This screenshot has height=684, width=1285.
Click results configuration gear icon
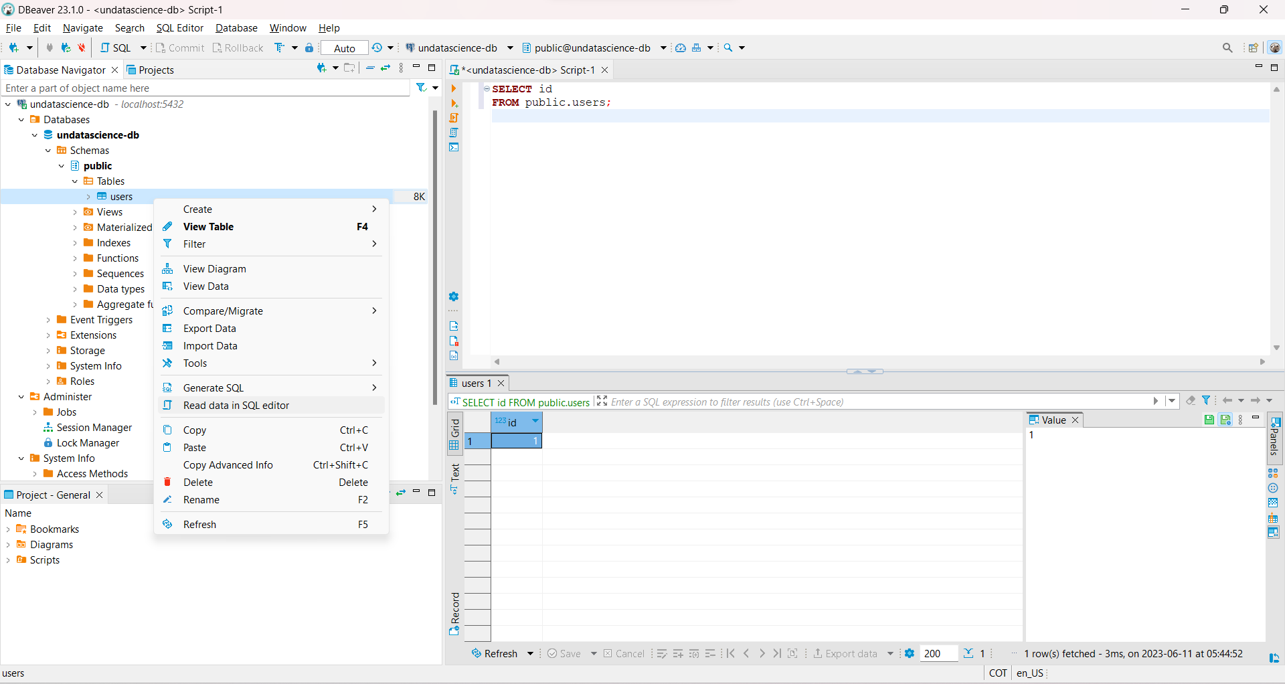(x=910, y=654)
